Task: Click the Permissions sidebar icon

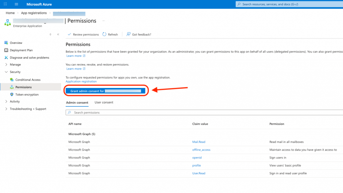Action: [12, 87]
